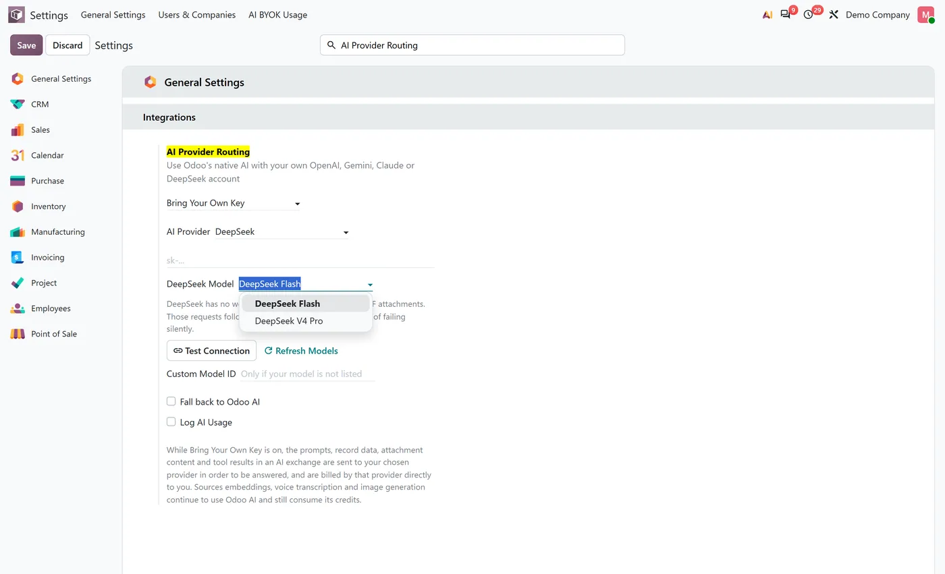Open the activities clock icon
The height and width of the screenshot is (574, 945).
point(809,14)
